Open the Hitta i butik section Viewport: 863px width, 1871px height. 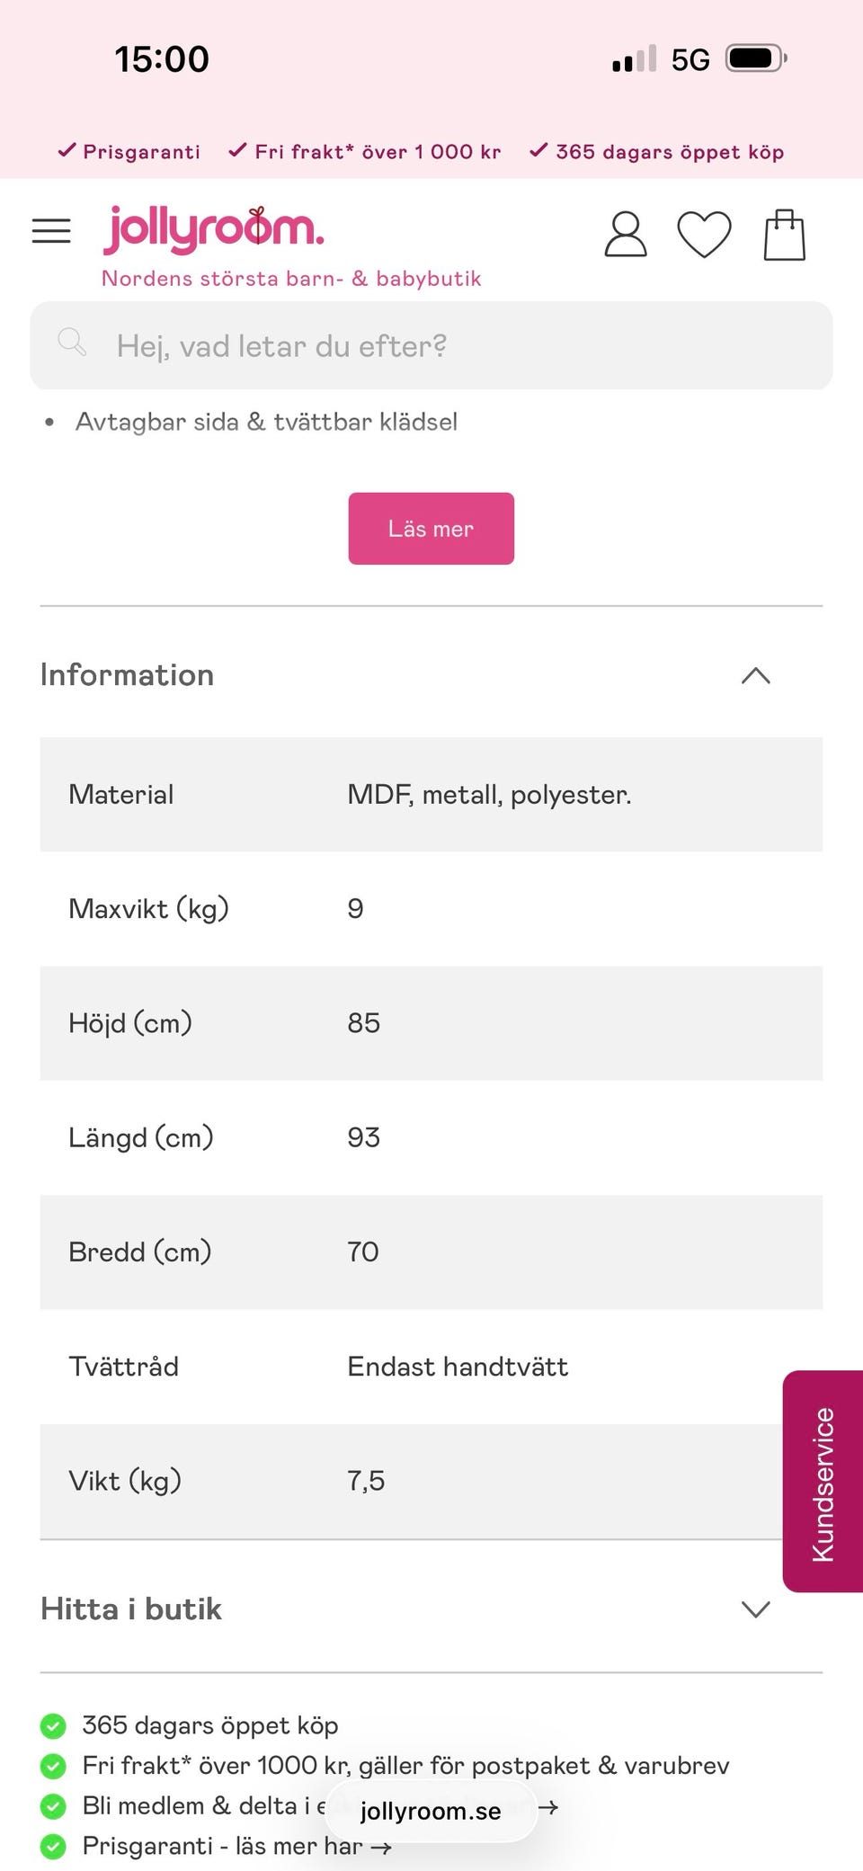131,1608
